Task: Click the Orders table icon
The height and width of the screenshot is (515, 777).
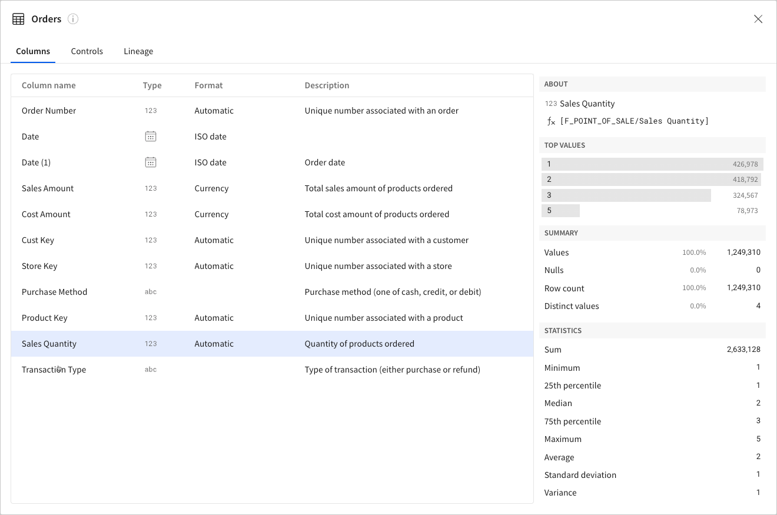Action: click(18, 19)
